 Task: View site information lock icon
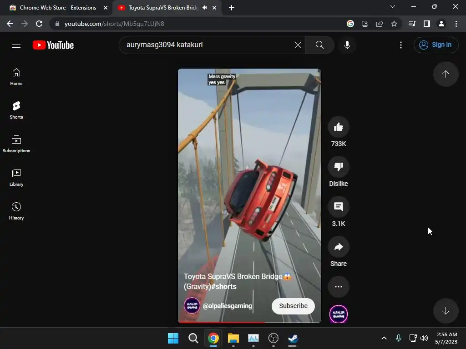57,24
